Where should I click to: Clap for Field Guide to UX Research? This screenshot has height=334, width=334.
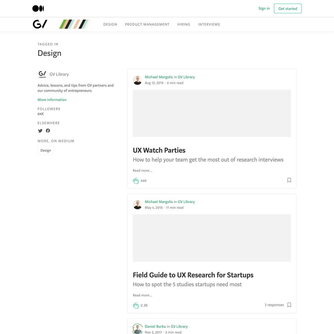136,305
